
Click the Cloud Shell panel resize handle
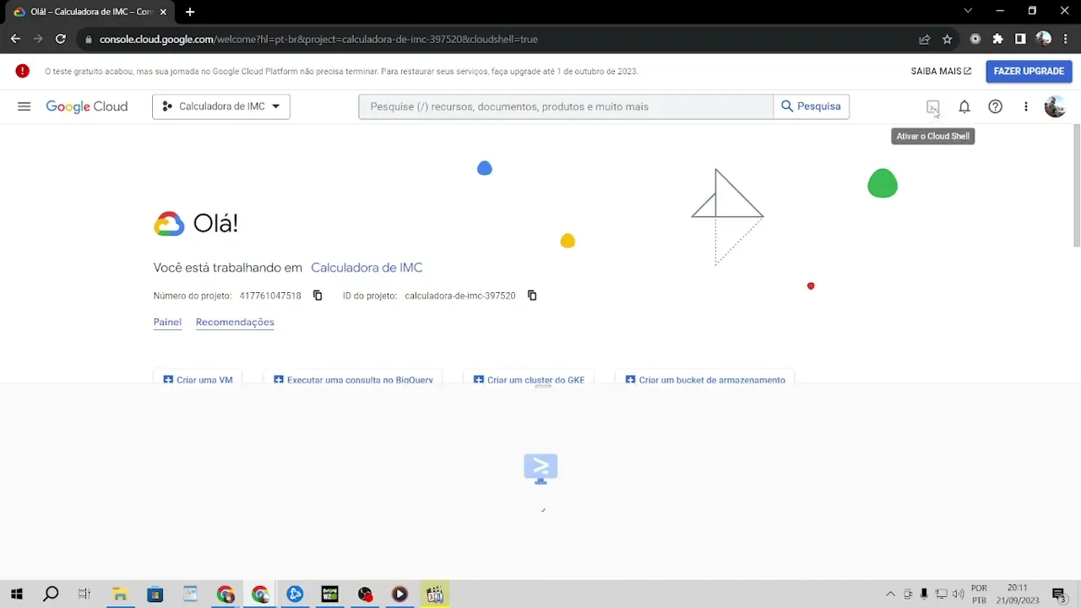point(543,386)
